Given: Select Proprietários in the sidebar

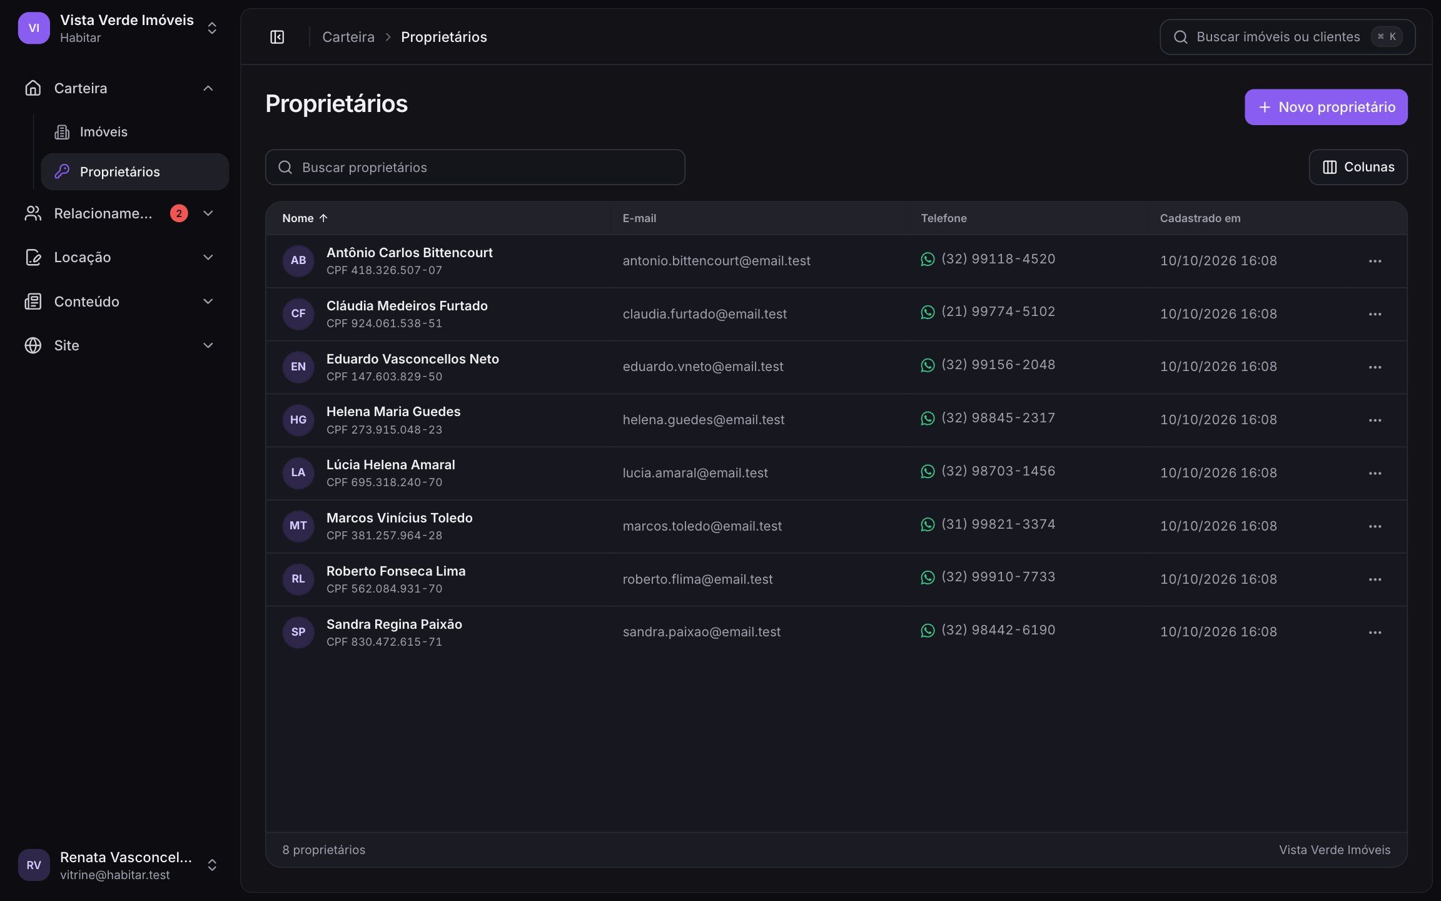Looking at the screenshot, I should point(134,171).
